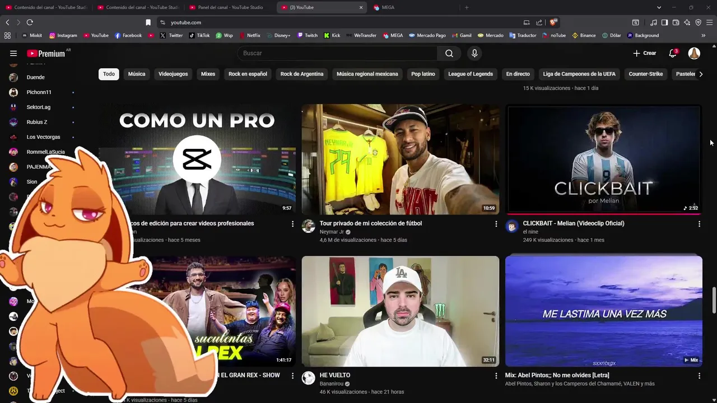717x403 pixels.
Task: Open Neymar football collection video thumbnail
Action: click(x=400, y=159)
